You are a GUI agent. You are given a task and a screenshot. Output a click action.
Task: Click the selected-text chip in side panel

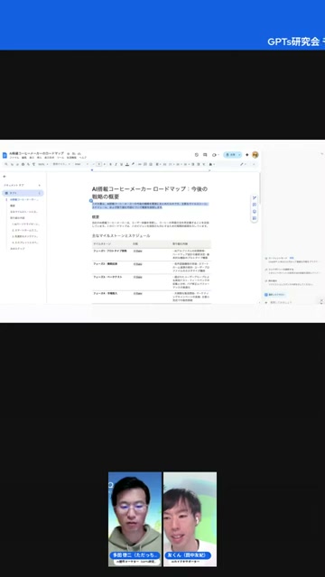click(274, 295)
